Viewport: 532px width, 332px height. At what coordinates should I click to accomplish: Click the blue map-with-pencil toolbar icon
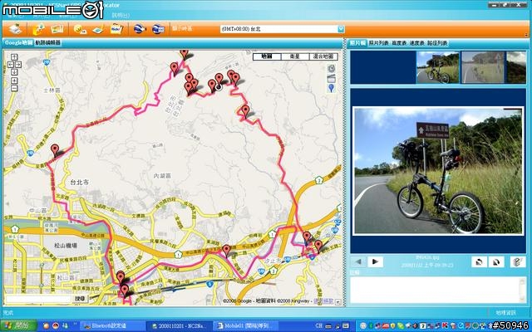[x=98, y=29]
